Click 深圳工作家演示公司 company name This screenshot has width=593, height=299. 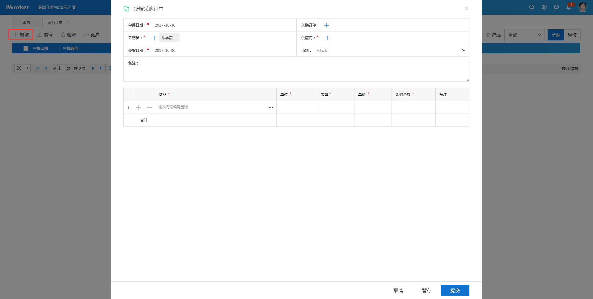(x=57, y=7)
